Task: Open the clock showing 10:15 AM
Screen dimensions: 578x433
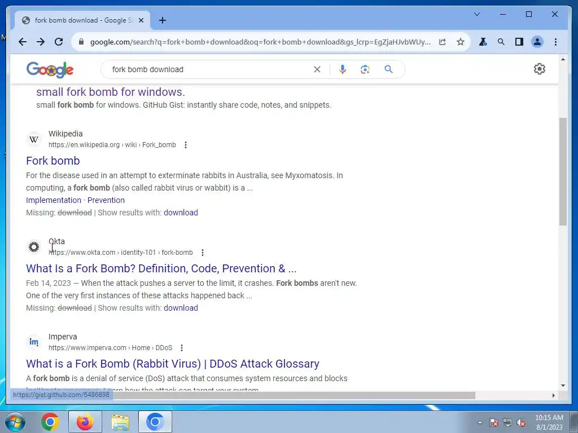Action: click(549, 422)
